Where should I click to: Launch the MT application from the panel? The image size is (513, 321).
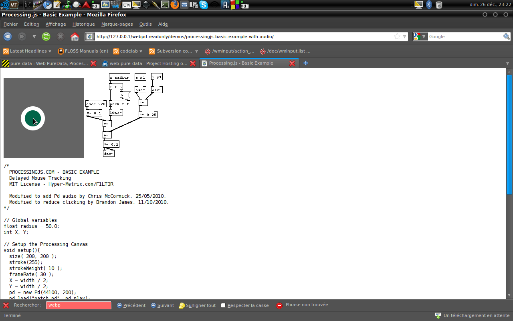pos(14,5)
